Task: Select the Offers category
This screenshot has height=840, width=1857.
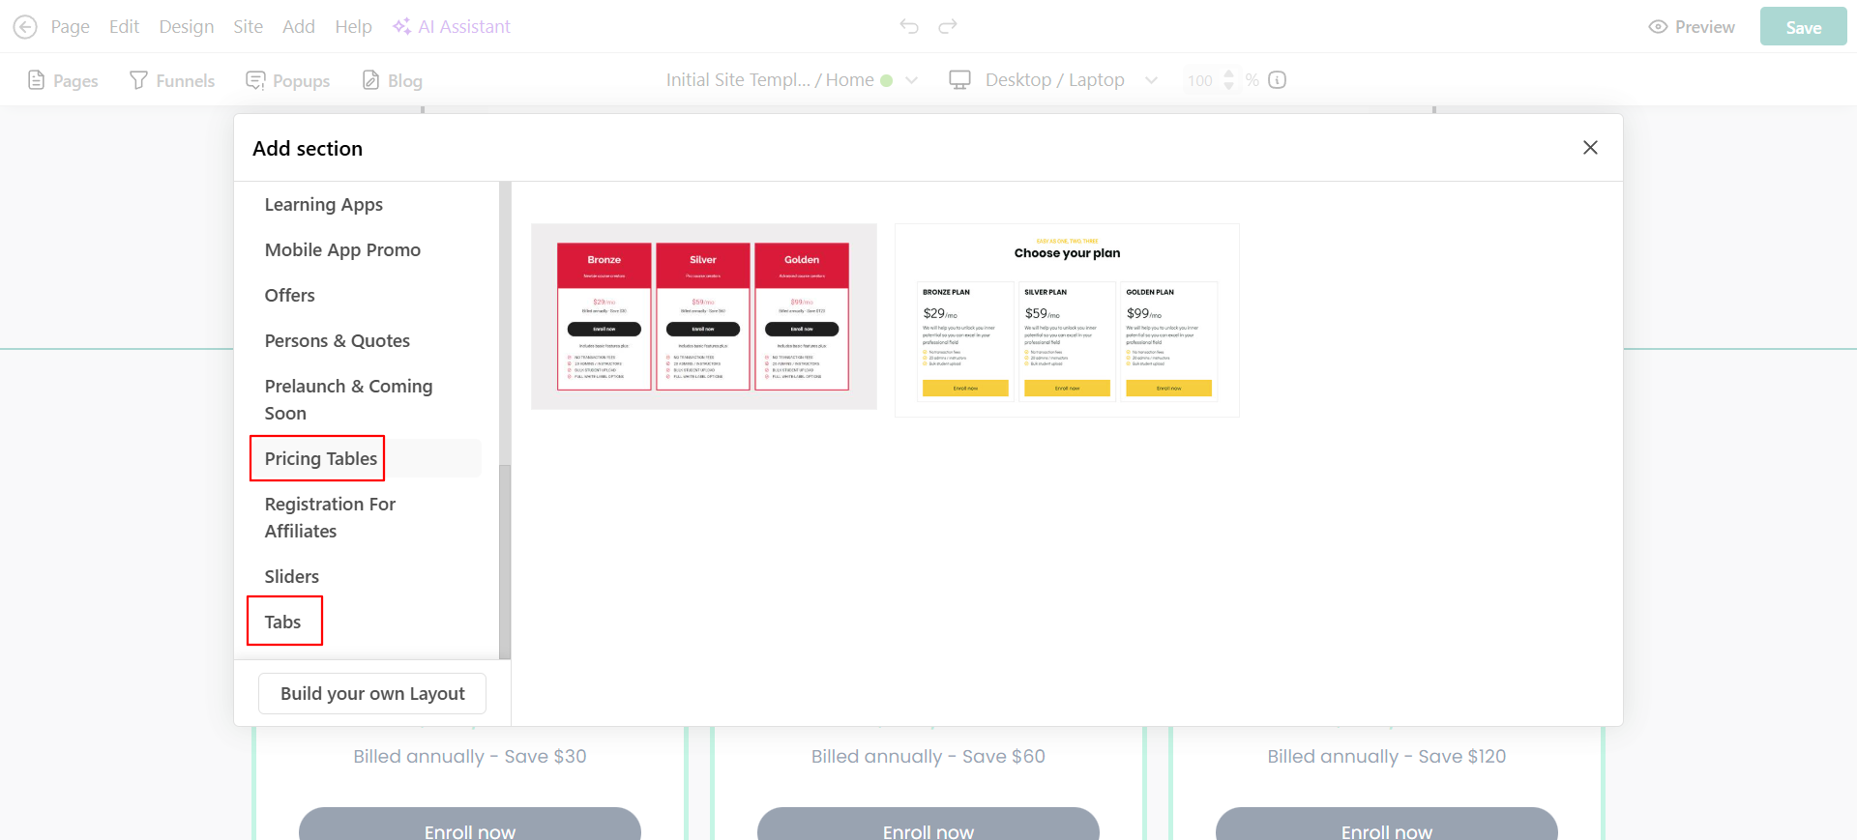Action: point(290,296)
